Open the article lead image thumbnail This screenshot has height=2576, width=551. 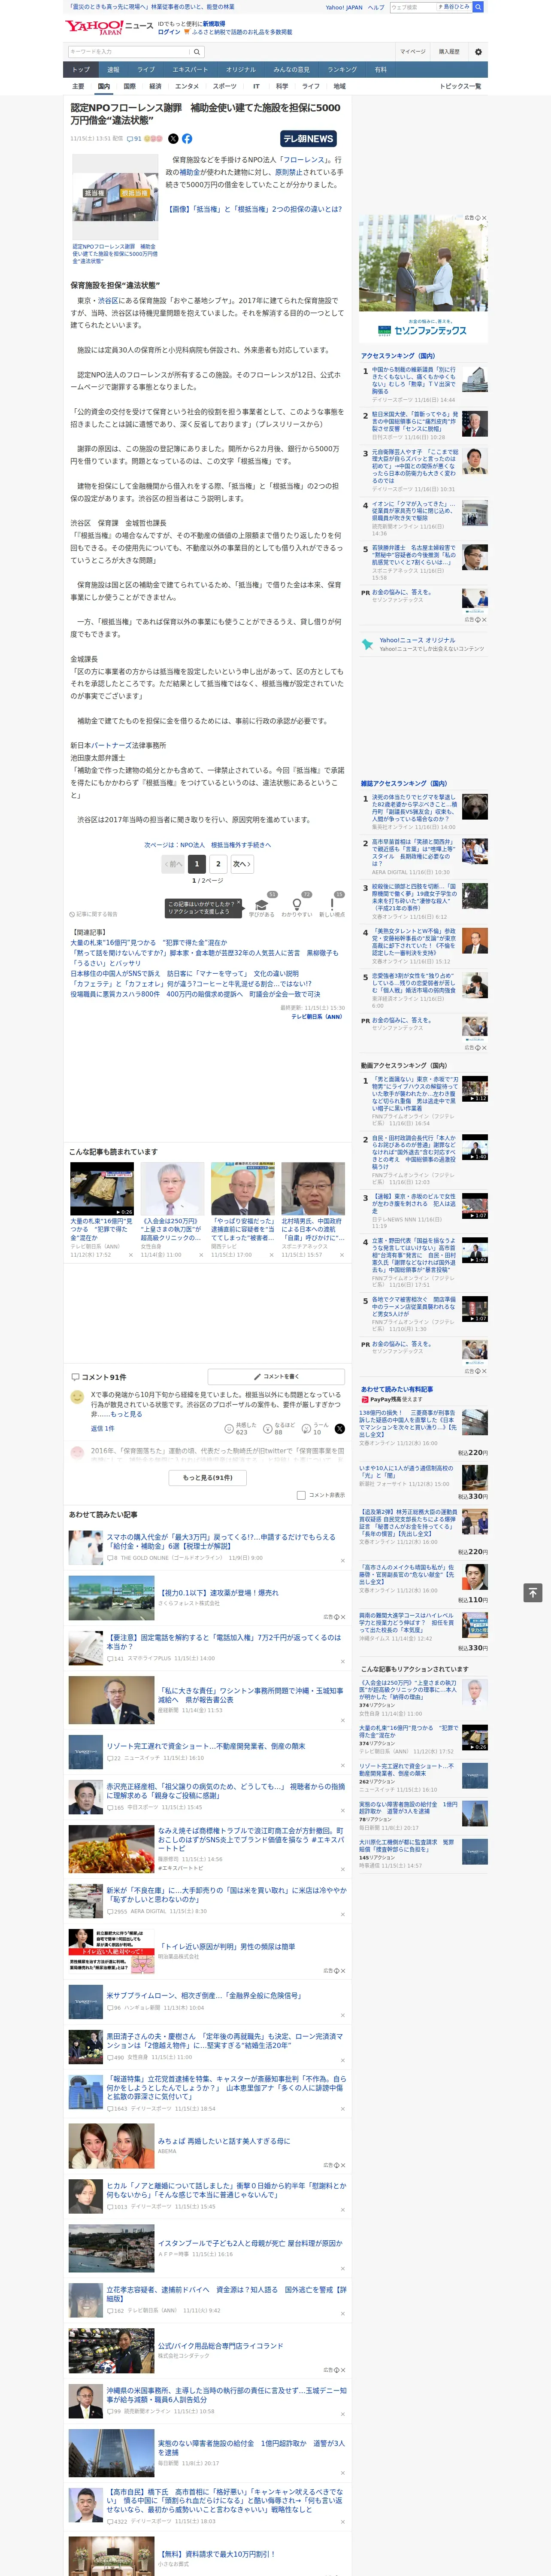click(115, 196)
